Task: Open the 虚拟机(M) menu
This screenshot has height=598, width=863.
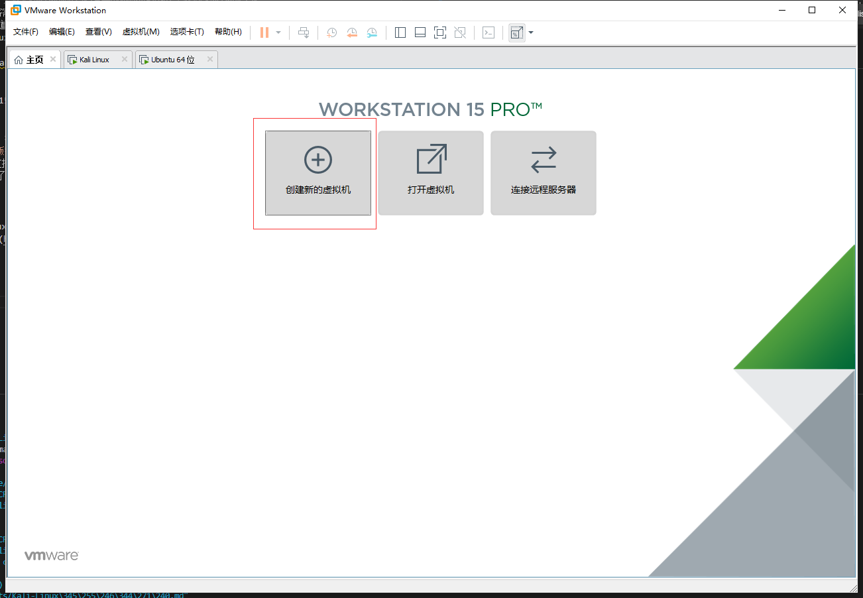Action: 141,32
